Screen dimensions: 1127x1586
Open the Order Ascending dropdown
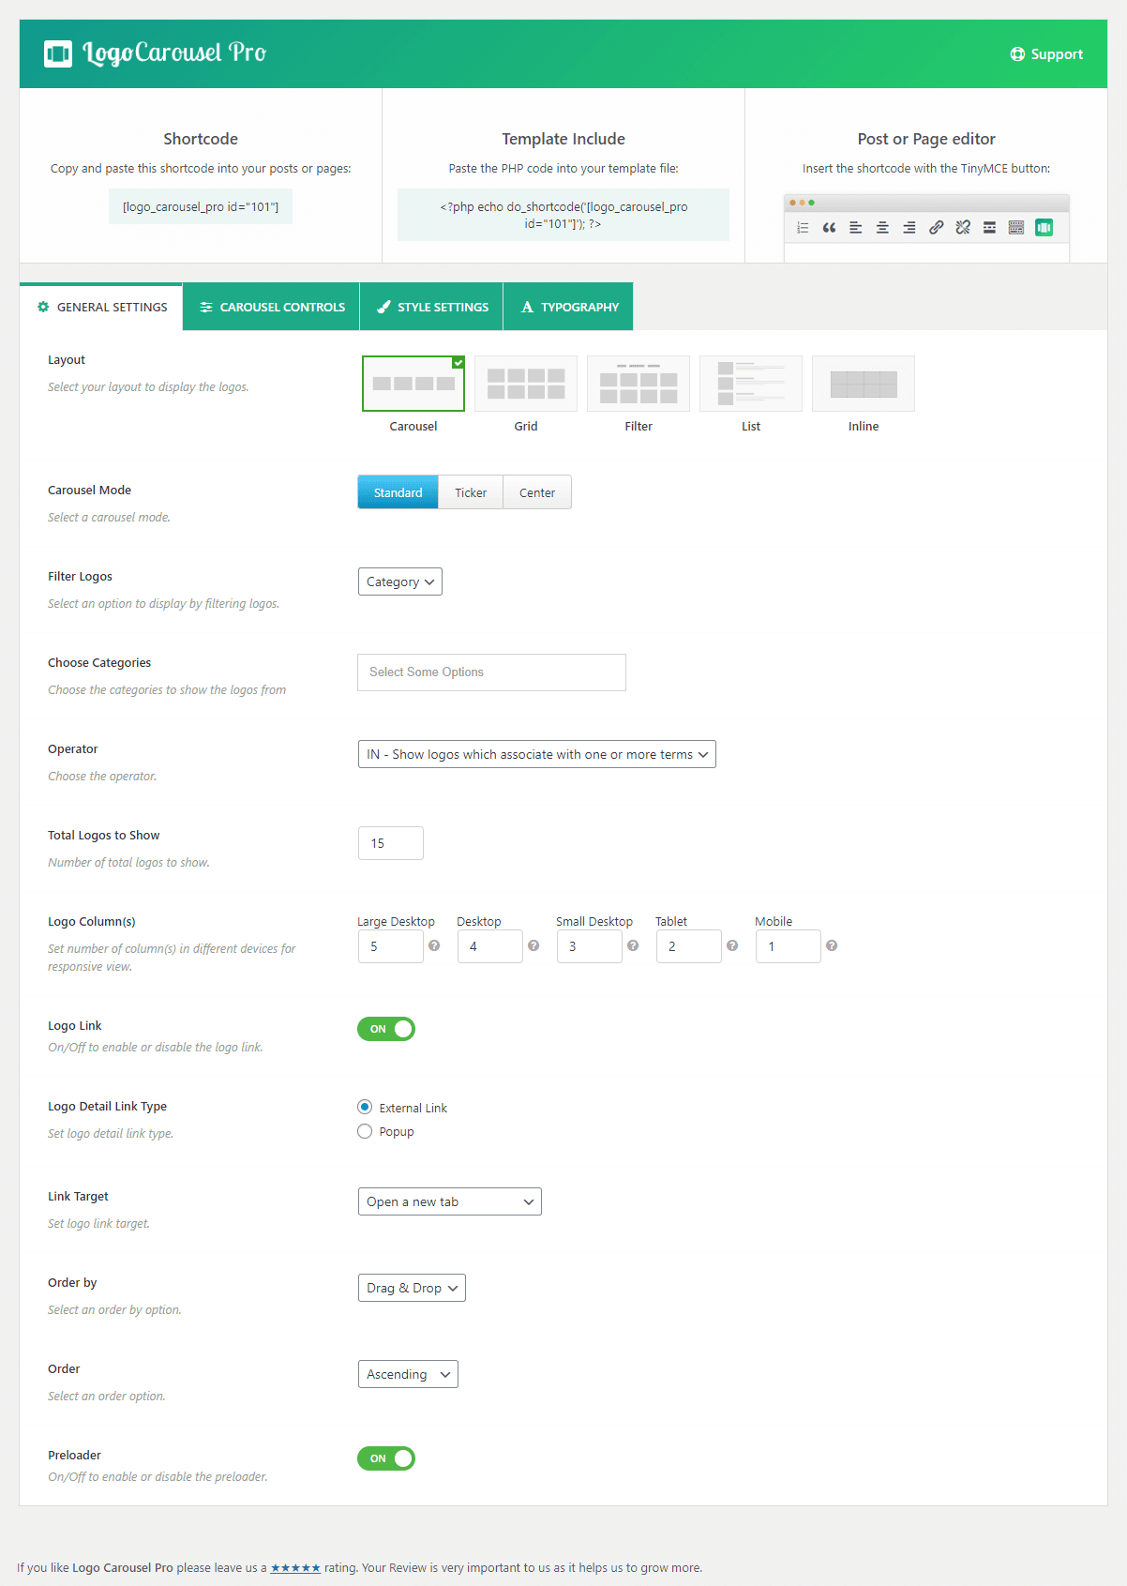coord(408,1374)
